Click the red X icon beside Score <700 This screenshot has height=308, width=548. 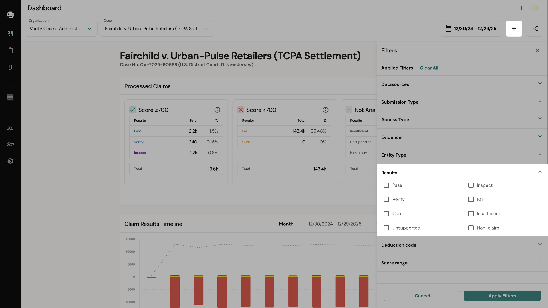pyautogui.click(x=241, y=110)
